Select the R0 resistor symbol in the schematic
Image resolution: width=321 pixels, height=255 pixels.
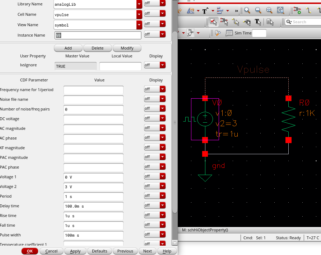pos(288,119)
